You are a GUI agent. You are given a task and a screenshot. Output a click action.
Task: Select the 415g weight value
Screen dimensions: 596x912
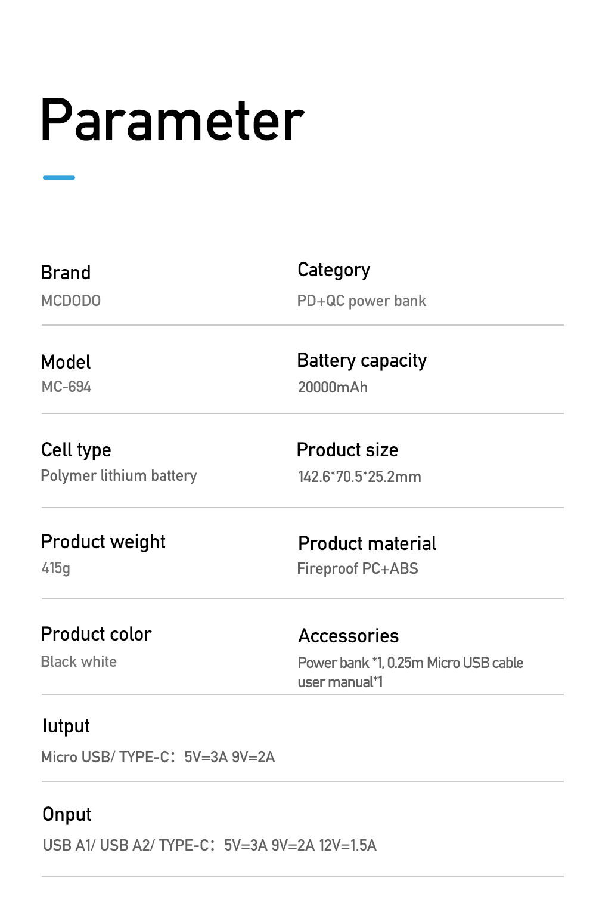[55, 568]
